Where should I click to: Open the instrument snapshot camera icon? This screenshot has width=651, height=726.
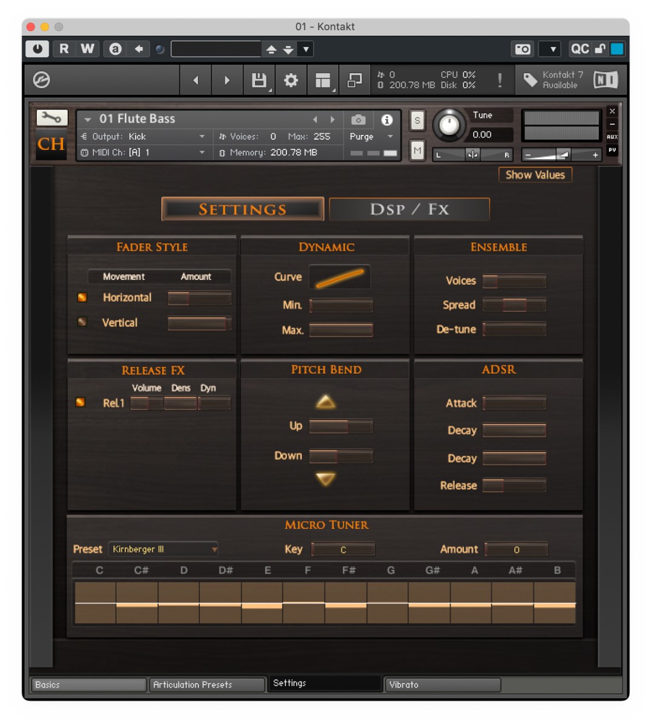(x=357, y=119)
